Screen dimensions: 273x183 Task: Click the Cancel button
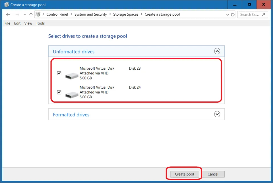(213, 174)
